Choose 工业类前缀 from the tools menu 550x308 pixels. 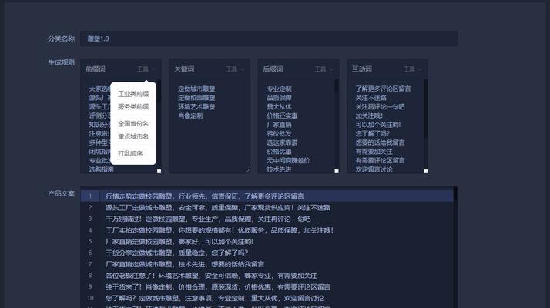[133, 94]
